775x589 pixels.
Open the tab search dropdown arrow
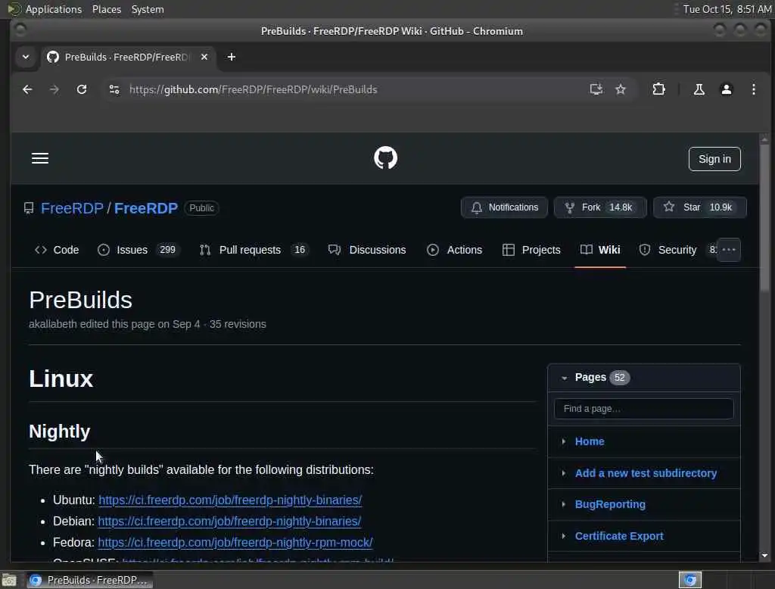(26, 57)
